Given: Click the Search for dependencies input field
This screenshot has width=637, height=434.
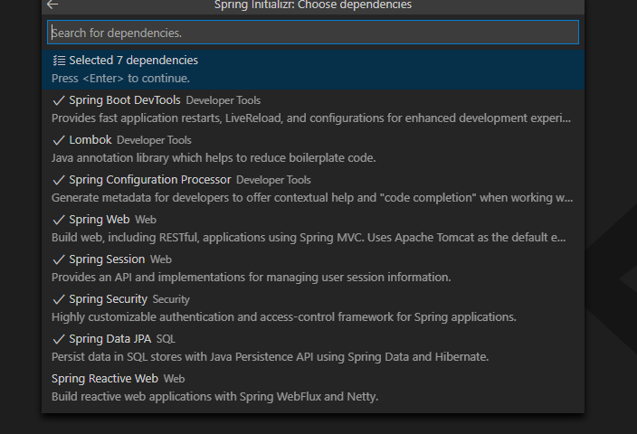Looking at the screenshot, I should tap(313, 32).
